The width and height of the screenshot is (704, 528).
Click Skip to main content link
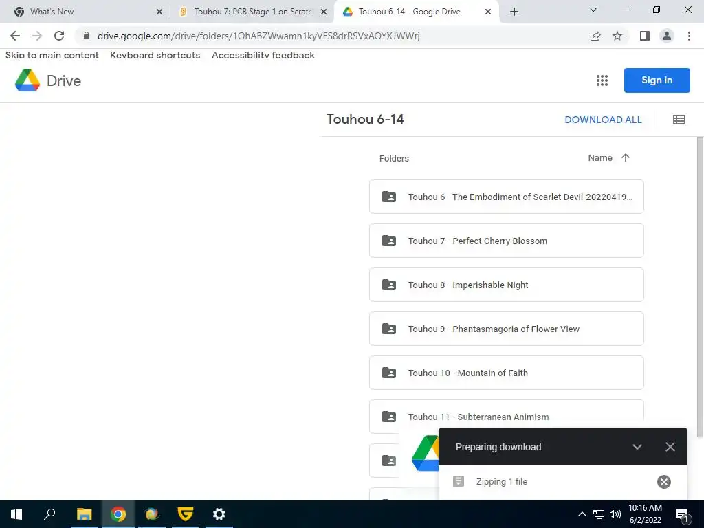click(52, 55)
